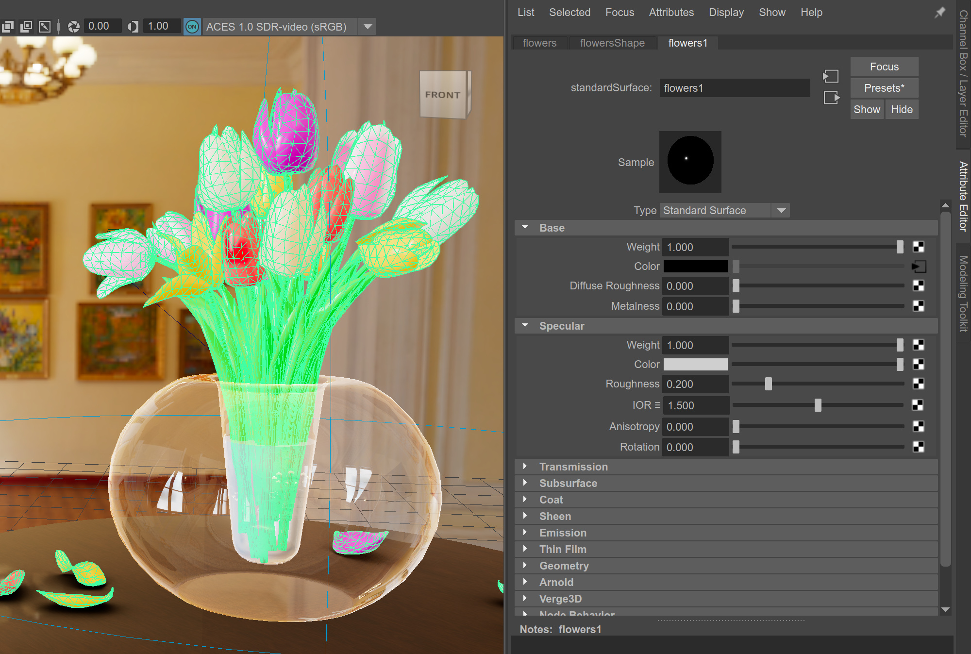Click the Specular Roughness value field
The height and width of the screenshot is (654, 971).
(695, 384)
